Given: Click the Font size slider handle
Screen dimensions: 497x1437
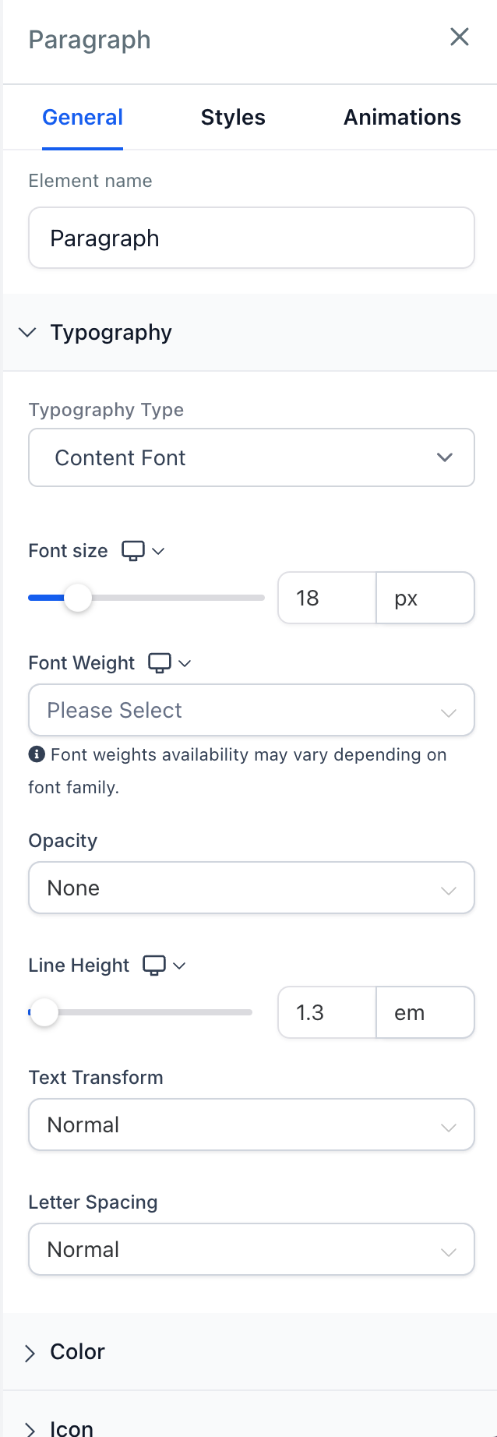Looking at the screenshot, I should click(77, 598).
